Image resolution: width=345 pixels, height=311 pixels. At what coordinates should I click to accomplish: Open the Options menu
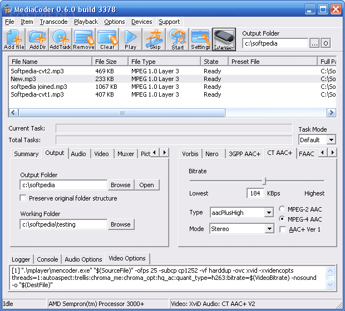point(115,22)
